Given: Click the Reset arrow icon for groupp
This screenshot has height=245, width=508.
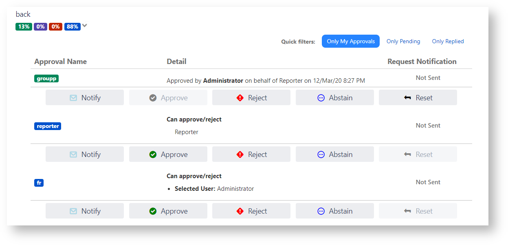Looking at the screenshot, I should 407,98.
